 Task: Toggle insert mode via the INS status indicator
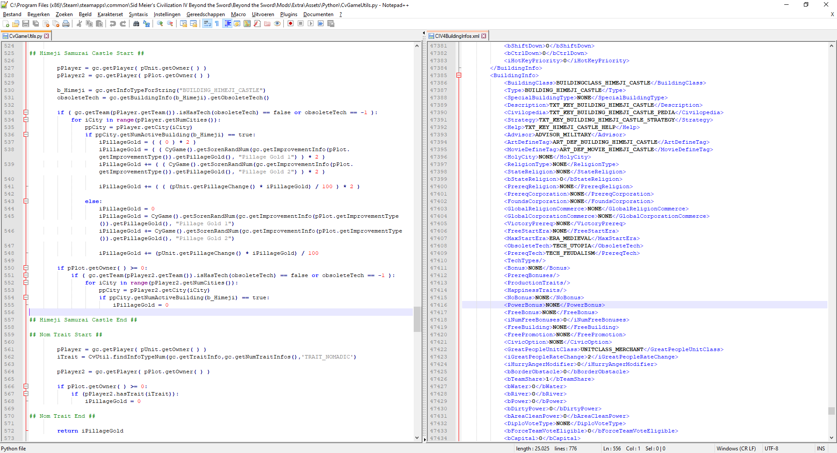point(821,449)
